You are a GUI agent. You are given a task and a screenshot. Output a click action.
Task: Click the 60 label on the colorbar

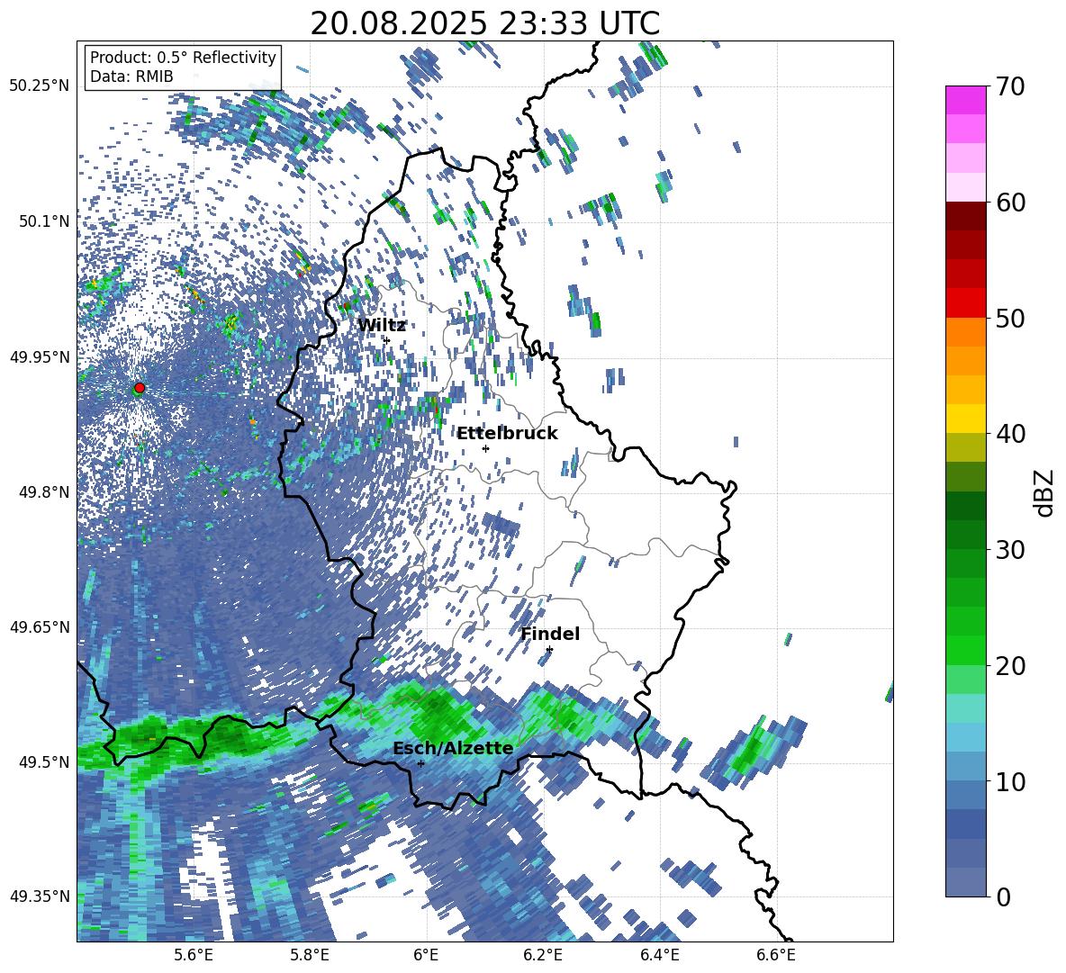pos(1010,203)
